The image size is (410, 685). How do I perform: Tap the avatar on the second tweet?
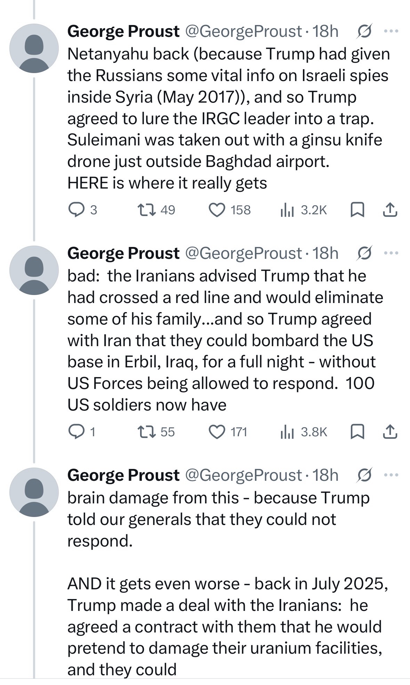coord(34,270)
